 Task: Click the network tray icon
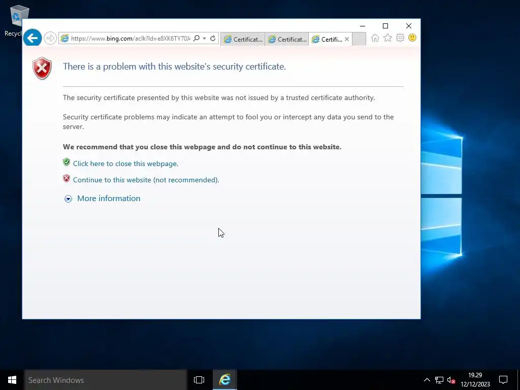click(439, 380)
